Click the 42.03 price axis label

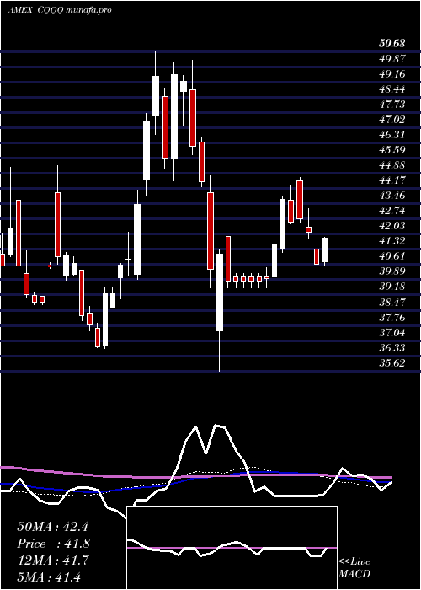392,226
